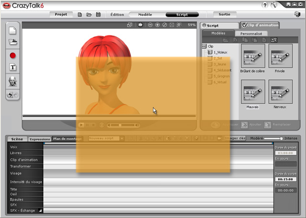The image size is (306, 218).
Task: Select the Nerveux clip thumbnail
Action: (x=281, y=91)
